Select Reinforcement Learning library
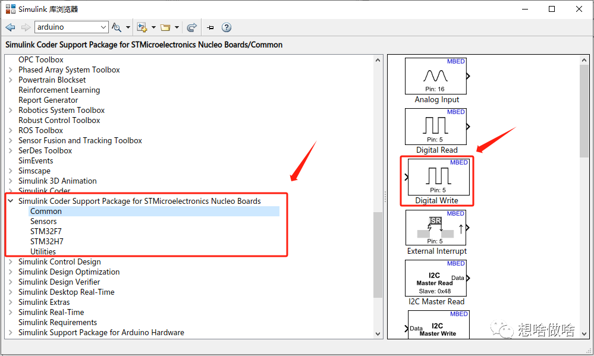594x356 pixels. (59, 90)
